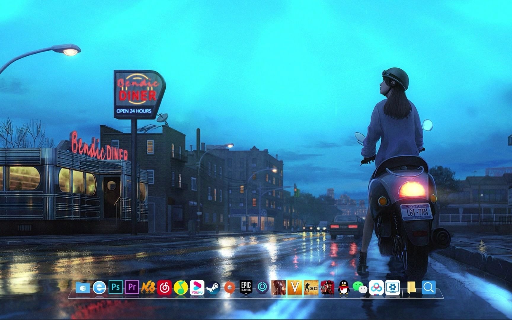
Task: Open Steam from the dock
Action: (x=213, y=287)
